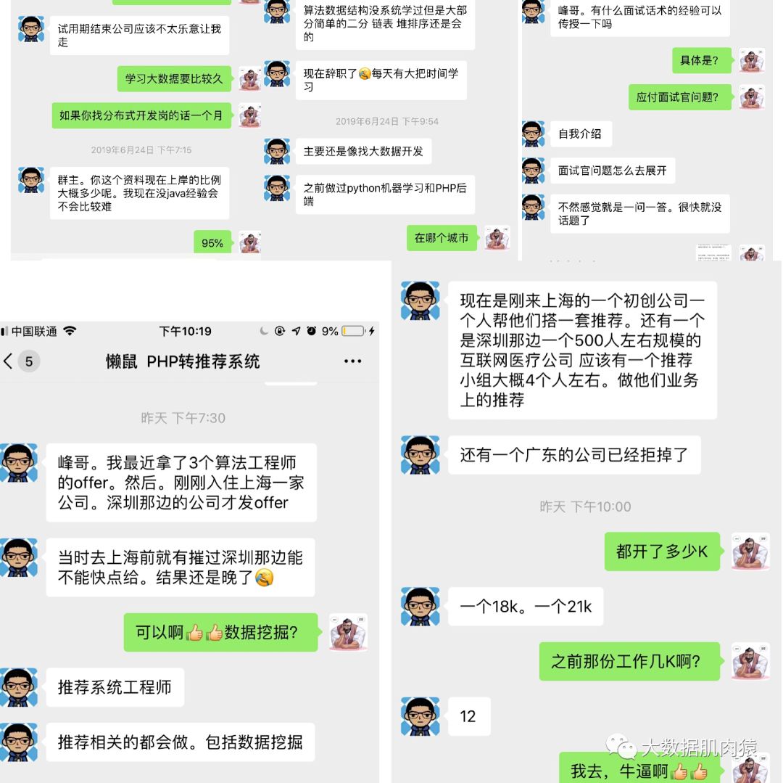
Task: Tap the 自我介绍 message bubble
Action: (581, 134)
